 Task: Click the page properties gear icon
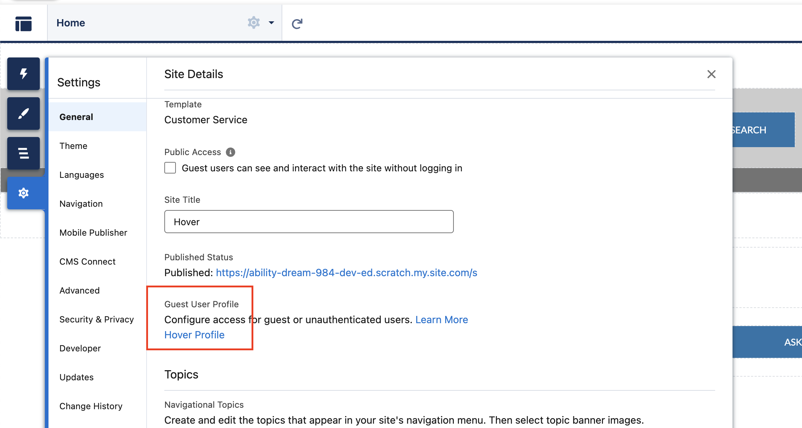tap(254, 23)
